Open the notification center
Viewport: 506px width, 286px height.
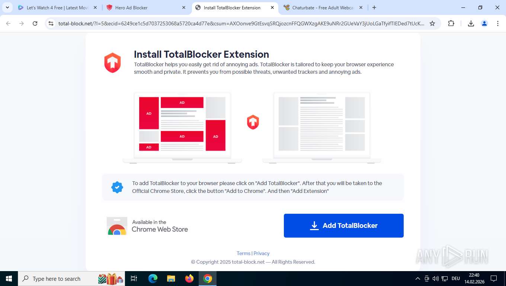pyautogui.click(x=494, y=279)
